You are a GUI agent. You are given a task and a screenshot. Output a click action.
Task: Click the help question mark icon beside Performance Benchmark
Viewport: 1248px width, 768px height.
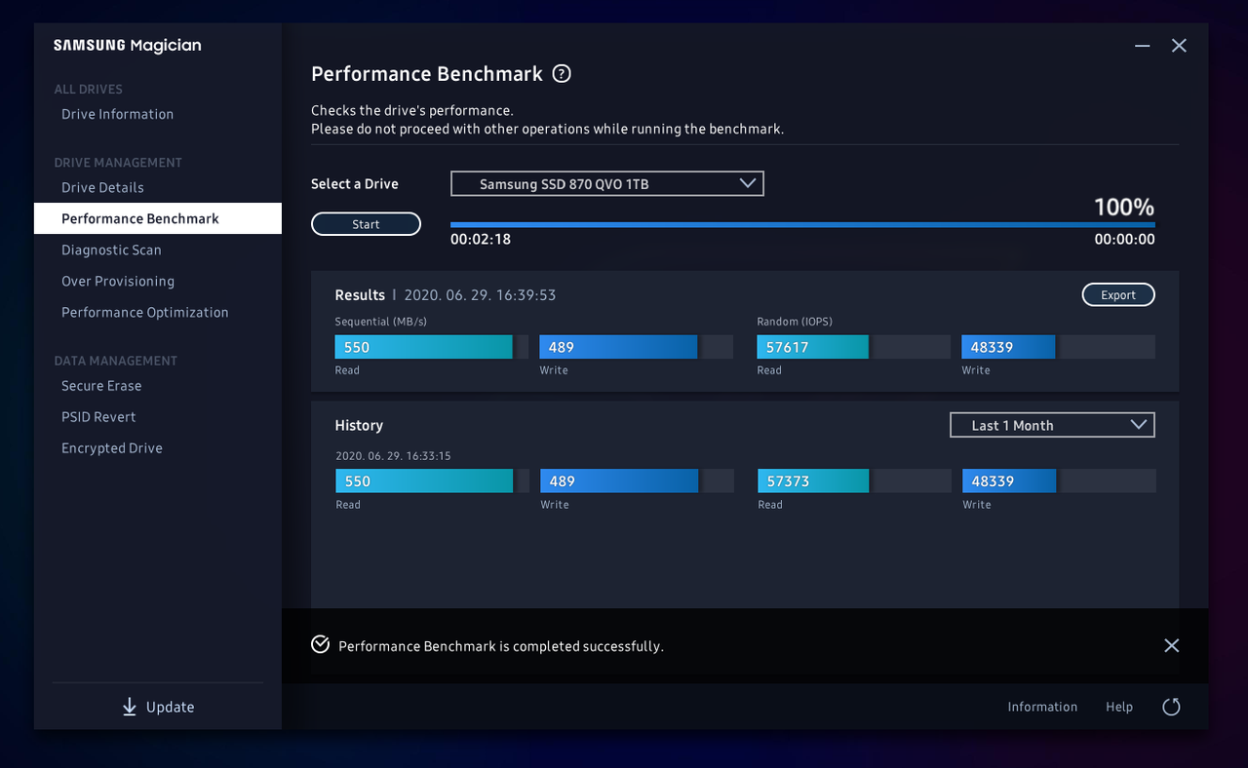click(x=562, y=74)
